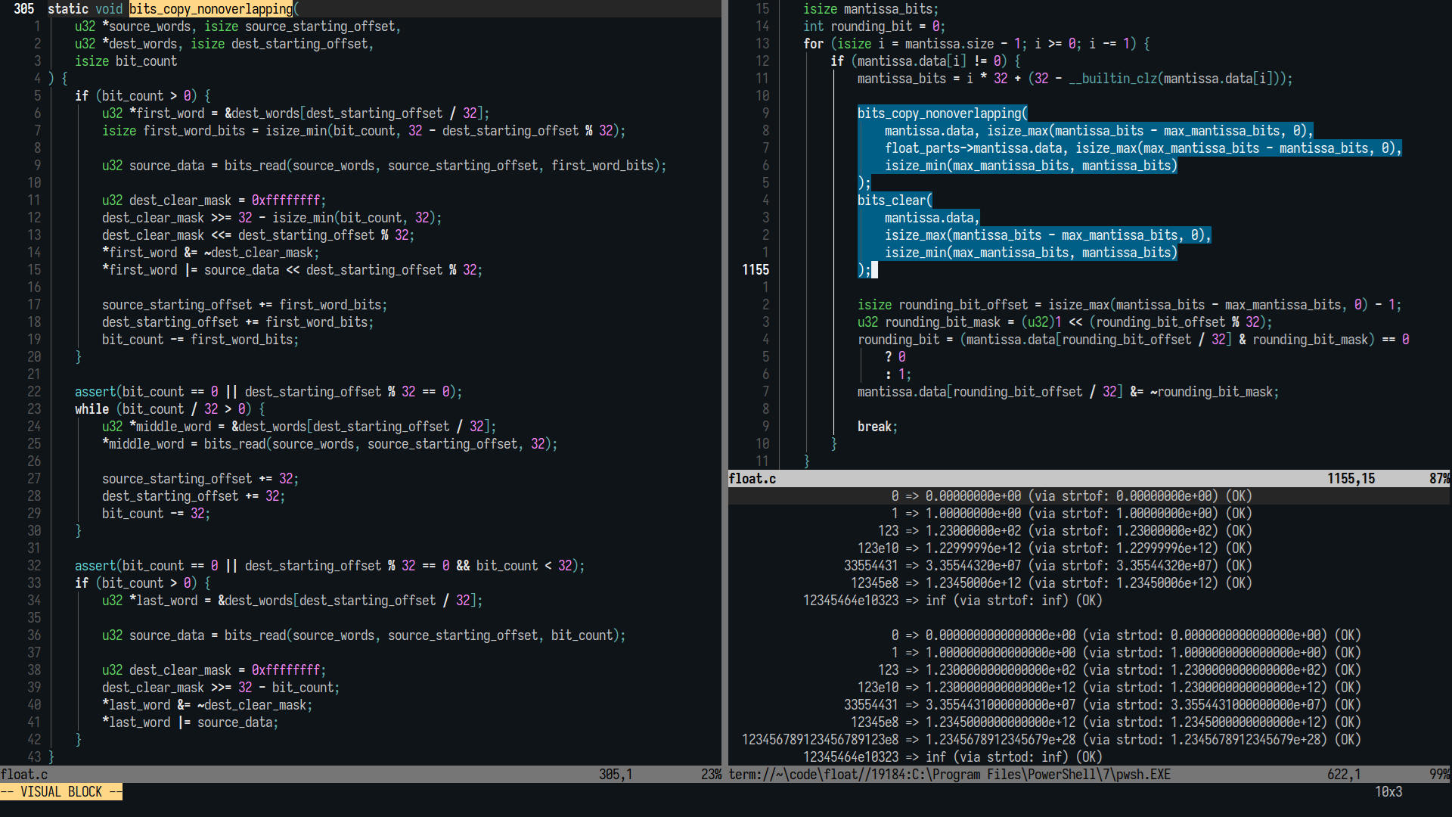Click the while loop keyword
Image resolution: width=1452 pixels, height=817 pixels.
tap(92, 409)
